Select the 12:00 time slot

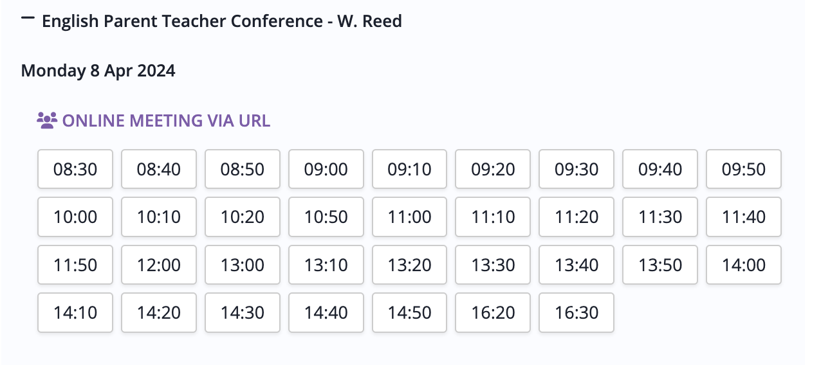(159, 265)
